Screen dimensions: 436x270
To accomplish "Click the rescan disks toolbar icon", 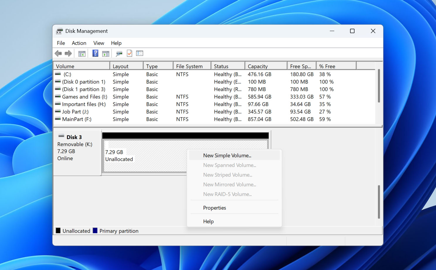I will (x=119, y=54).
